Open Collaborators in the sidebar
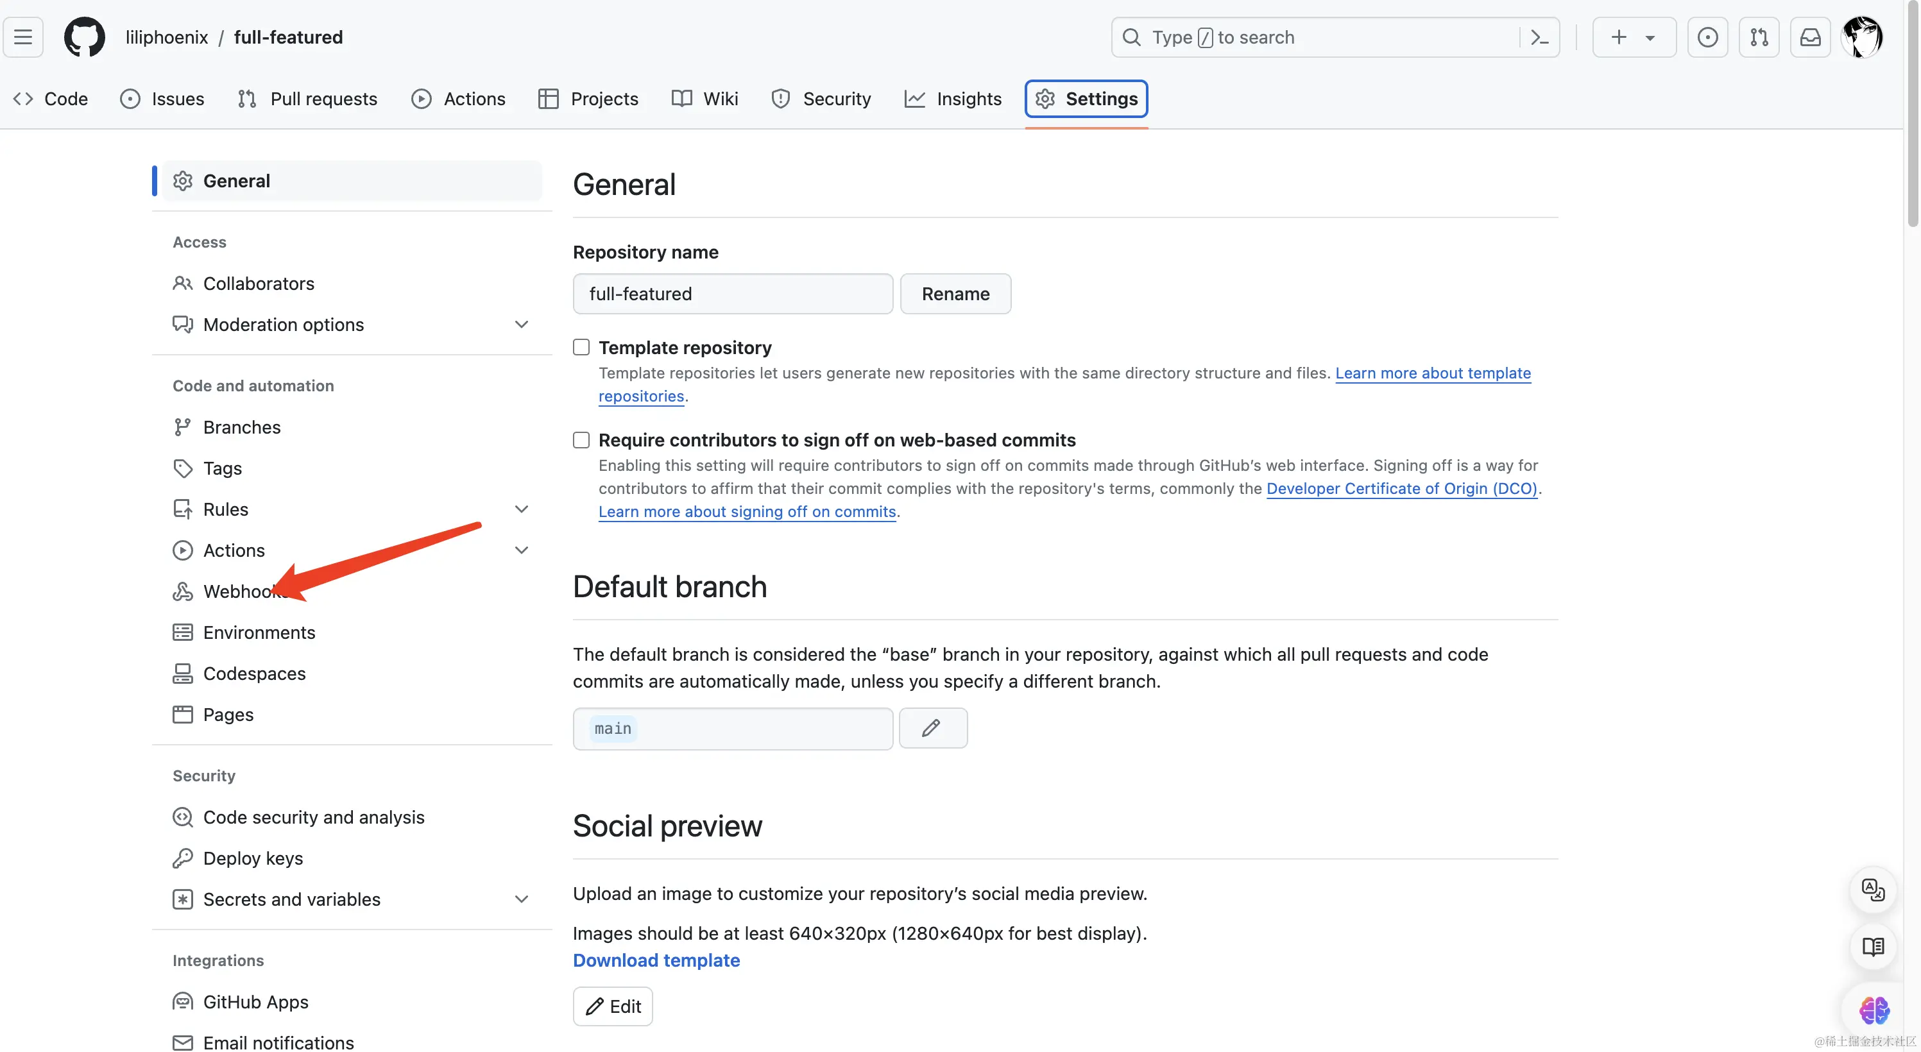This screenshot has height=1052, width=1921. (351, 284)
